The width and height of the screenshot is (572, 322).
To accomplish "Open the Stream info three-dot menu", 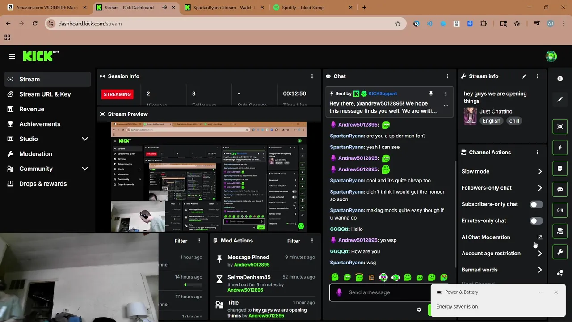I will [538, 76].
